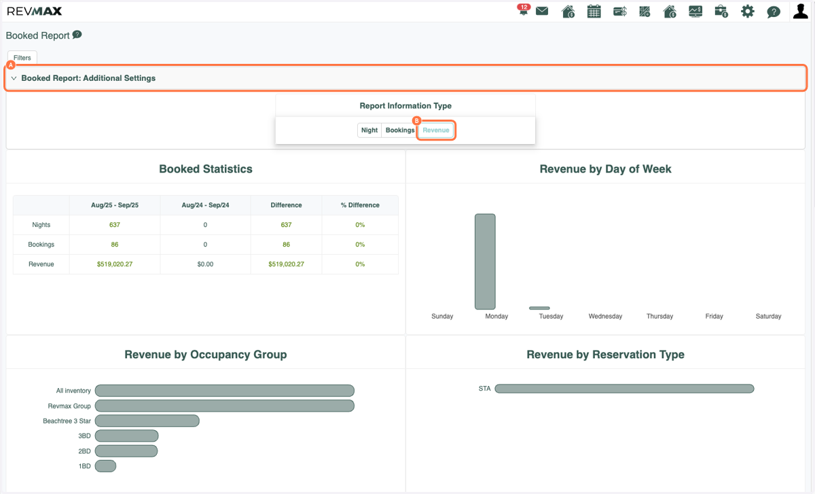
Task: Click the Monday revenue bar
Action: tap(485, 262)
